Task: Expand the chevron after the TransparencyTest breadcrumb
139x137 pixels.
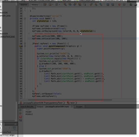Action: click(x=64, y=103)
